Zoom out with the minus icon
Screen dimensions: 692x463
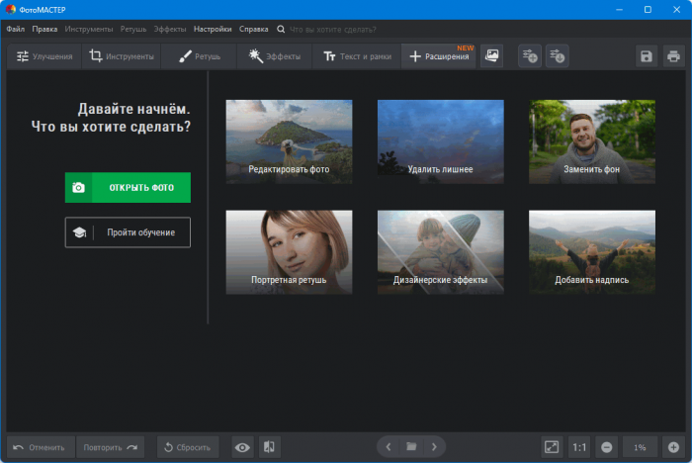(x=606, y=447)
